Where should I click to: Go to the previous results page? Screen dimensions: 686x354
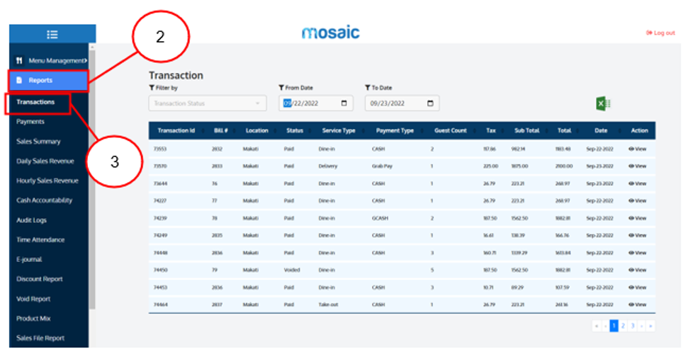605,326
